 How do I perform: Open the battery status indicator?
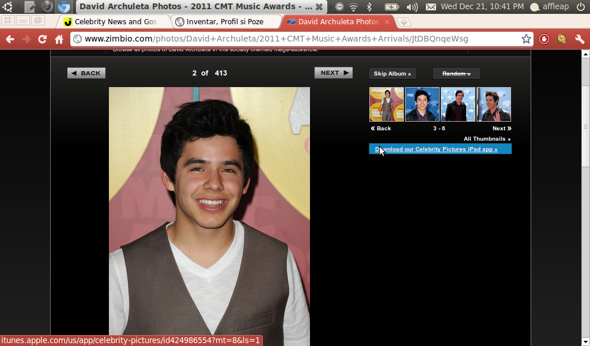pos(392,7)
